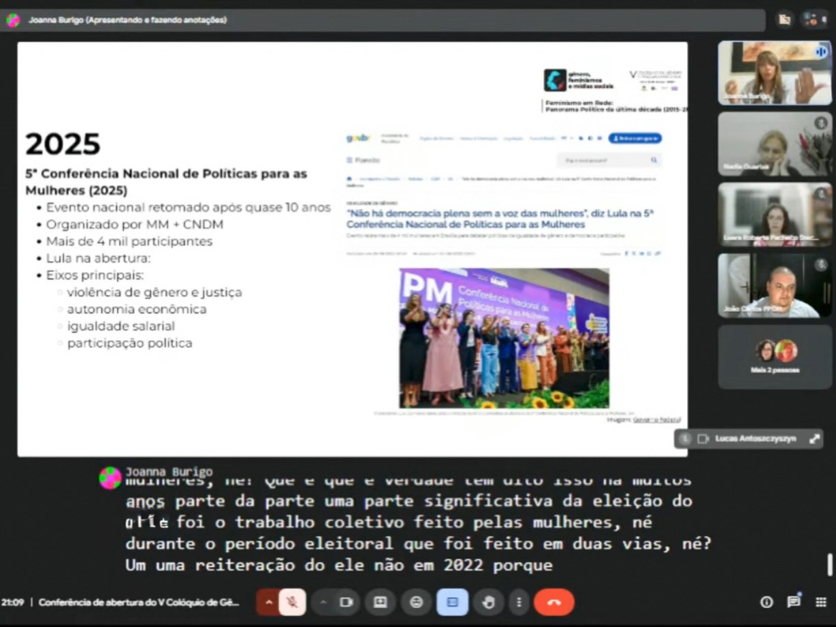Open the emoji reactions button

[416, 602]
